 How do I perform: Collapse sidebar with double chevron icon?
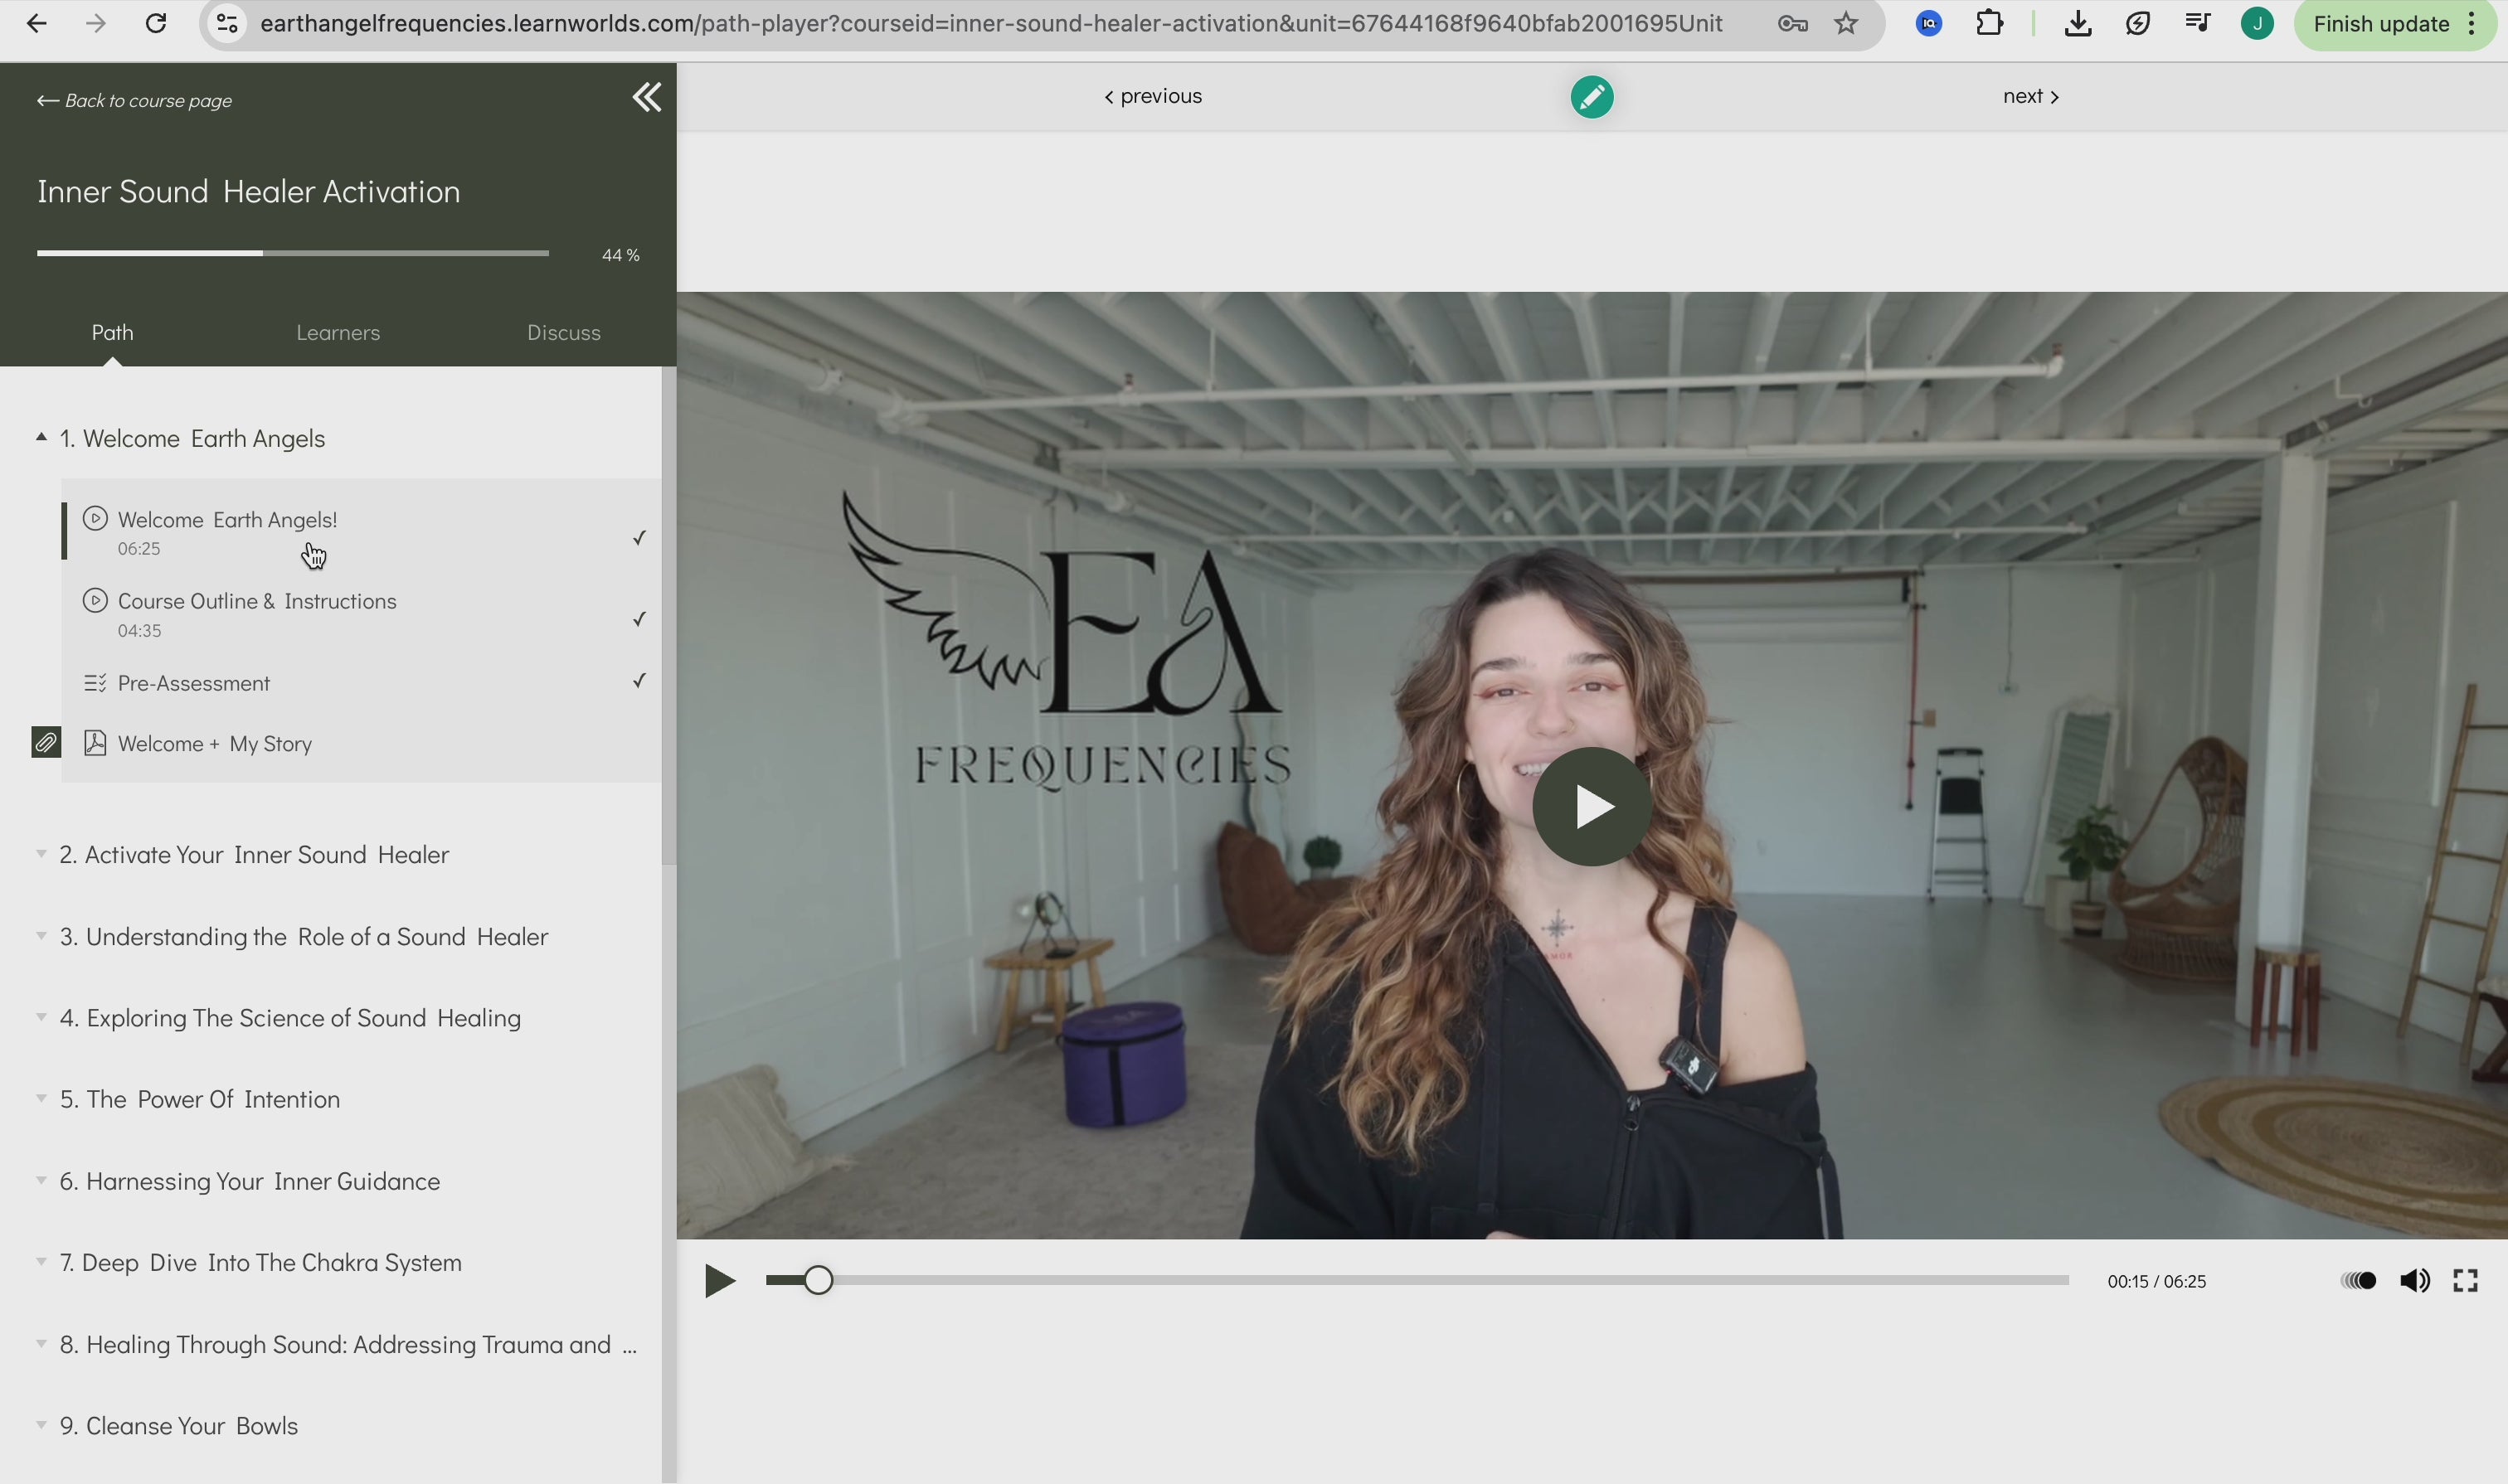pyautogui.click(x=646, y=97)
